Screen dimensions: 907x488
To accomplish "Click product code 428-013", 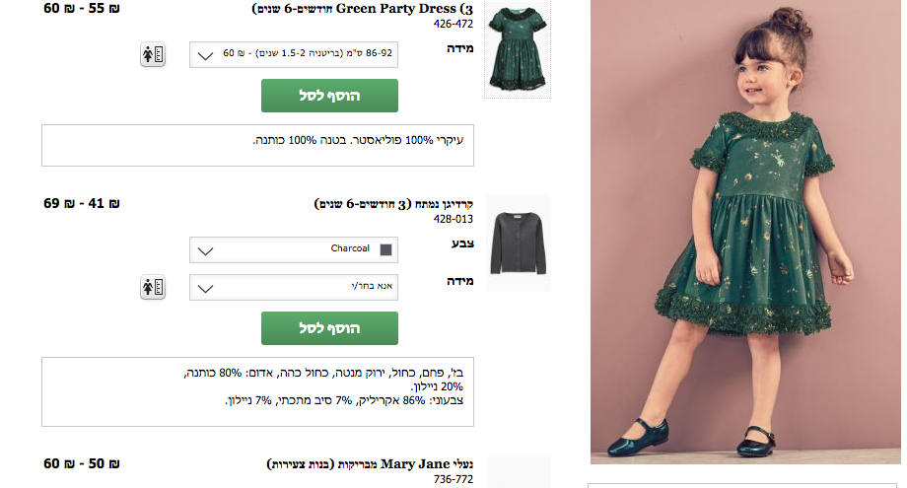I will (x=453, y=220).
